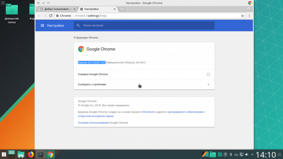
Task: Open the Настройки hamburger menu
Action: coord(42,26)
